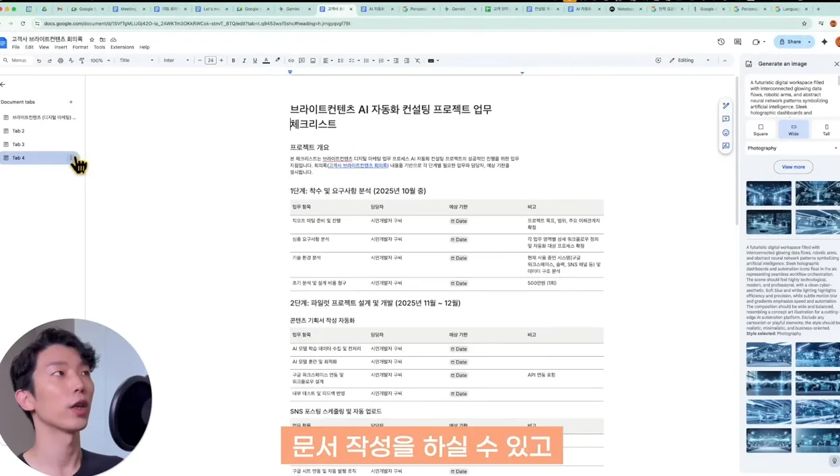Open the 고객사 브라이트컨텐츠 회의록 link
This screenshot has width=840, height=476.
[x=358, y=165]
